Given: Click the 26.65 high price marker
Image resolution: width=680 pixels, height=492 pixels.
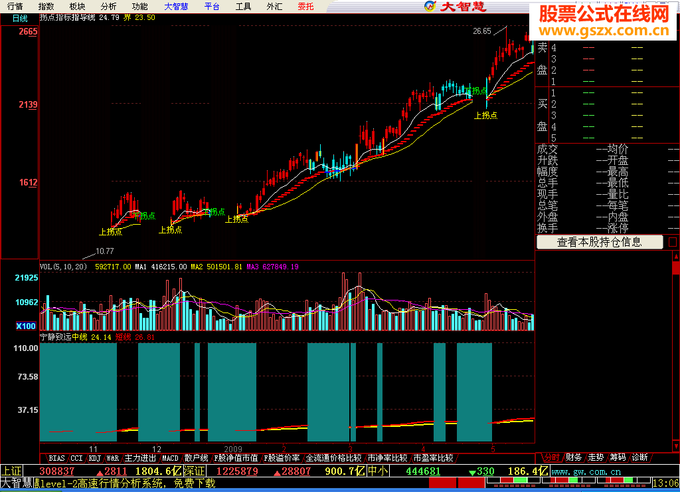Looking at the screenshot, I should (482, 31).
